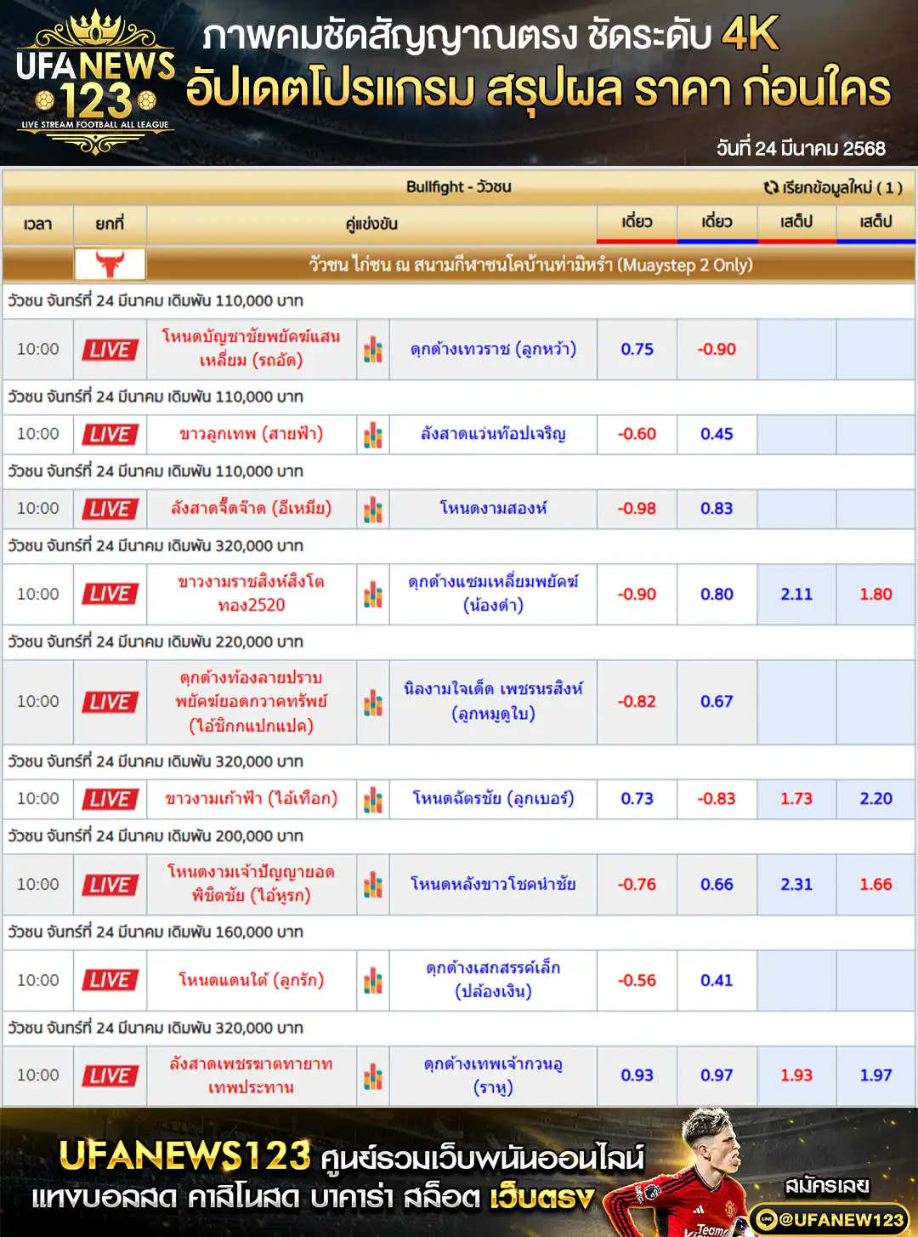Click step price 1.97
The height and width of the screenshot is (1237, 918).
click(875, 1075)
